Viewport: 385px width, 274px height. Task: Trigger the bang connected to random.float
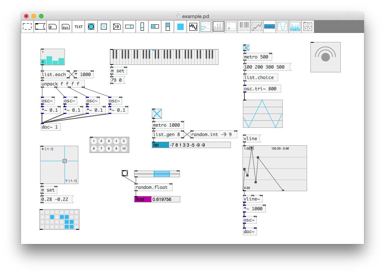click(125, 173)
